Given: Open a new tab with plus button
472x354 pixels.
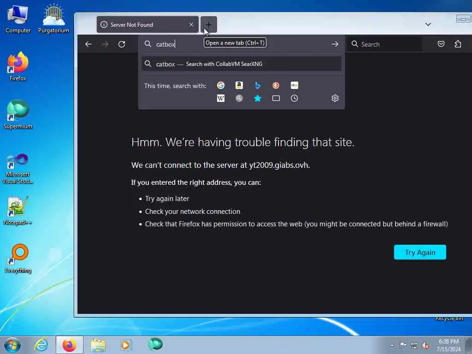Looking at the screenshot, I should [x=209, y=25].
